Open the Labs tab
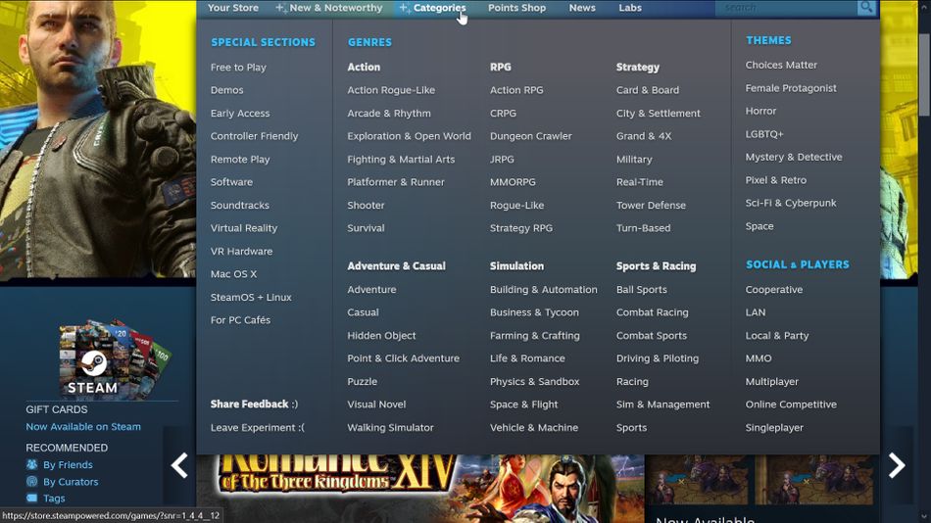This screenshot has height=523, width=931. pyautogui.click(x=630, y=8)
